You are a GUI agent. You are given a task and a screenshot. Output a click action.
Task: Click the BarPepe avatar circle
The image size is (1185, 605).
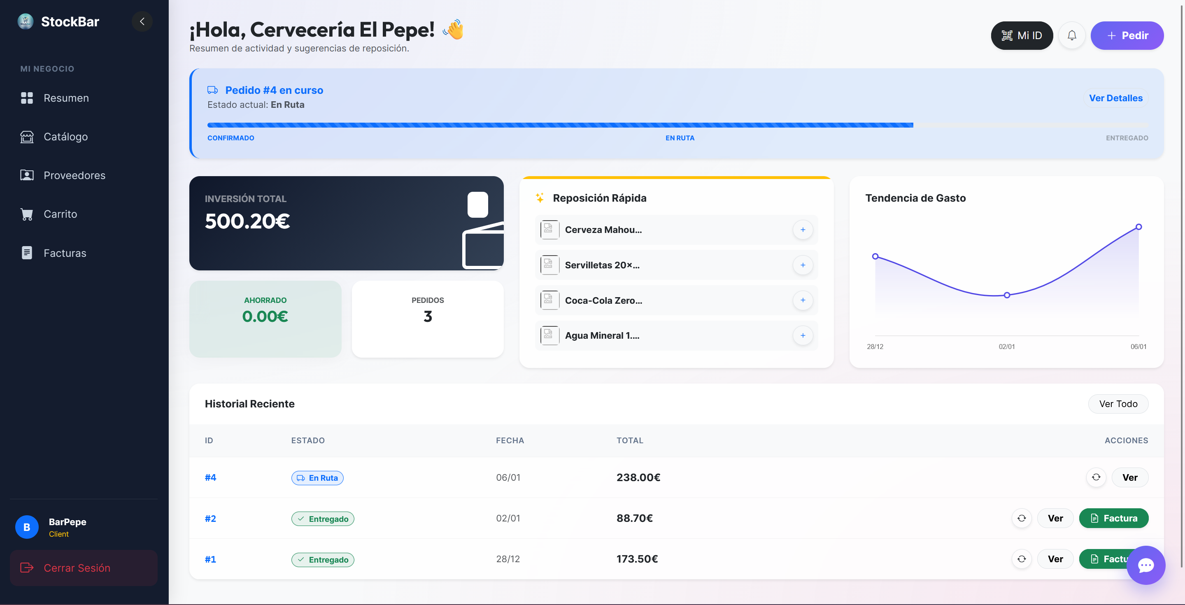pyautogui.click(x=27, y=527)
